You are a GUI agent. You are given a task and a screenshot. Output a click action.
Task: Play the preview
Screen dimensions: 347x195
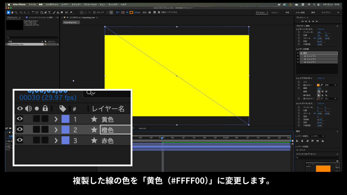309,21
